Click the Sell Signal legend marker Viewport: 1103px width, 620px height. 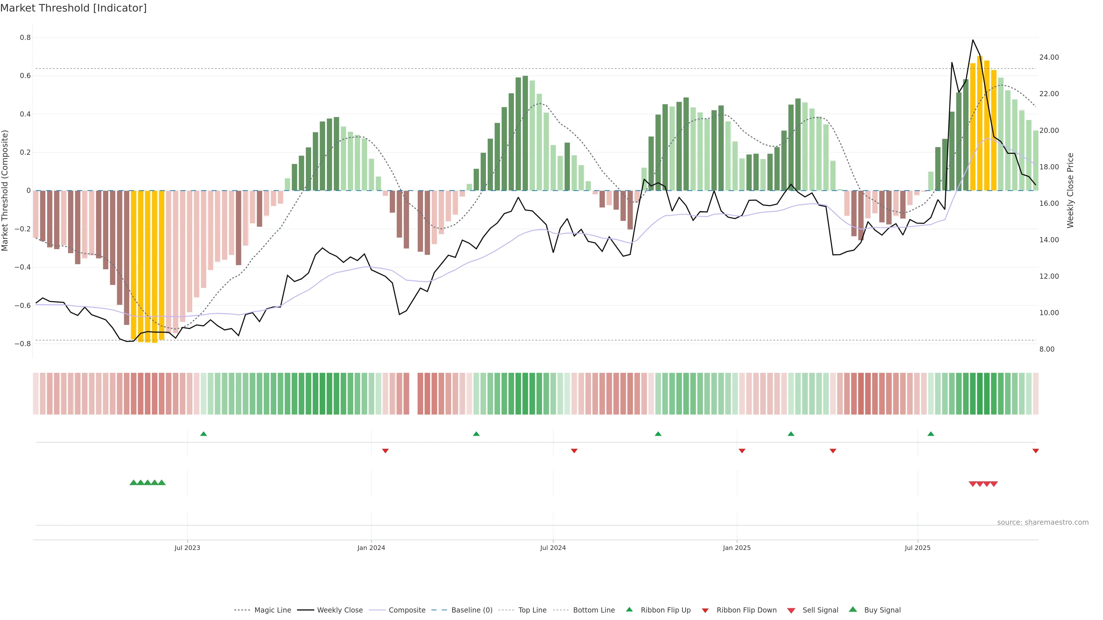click(x=791, y=611)
